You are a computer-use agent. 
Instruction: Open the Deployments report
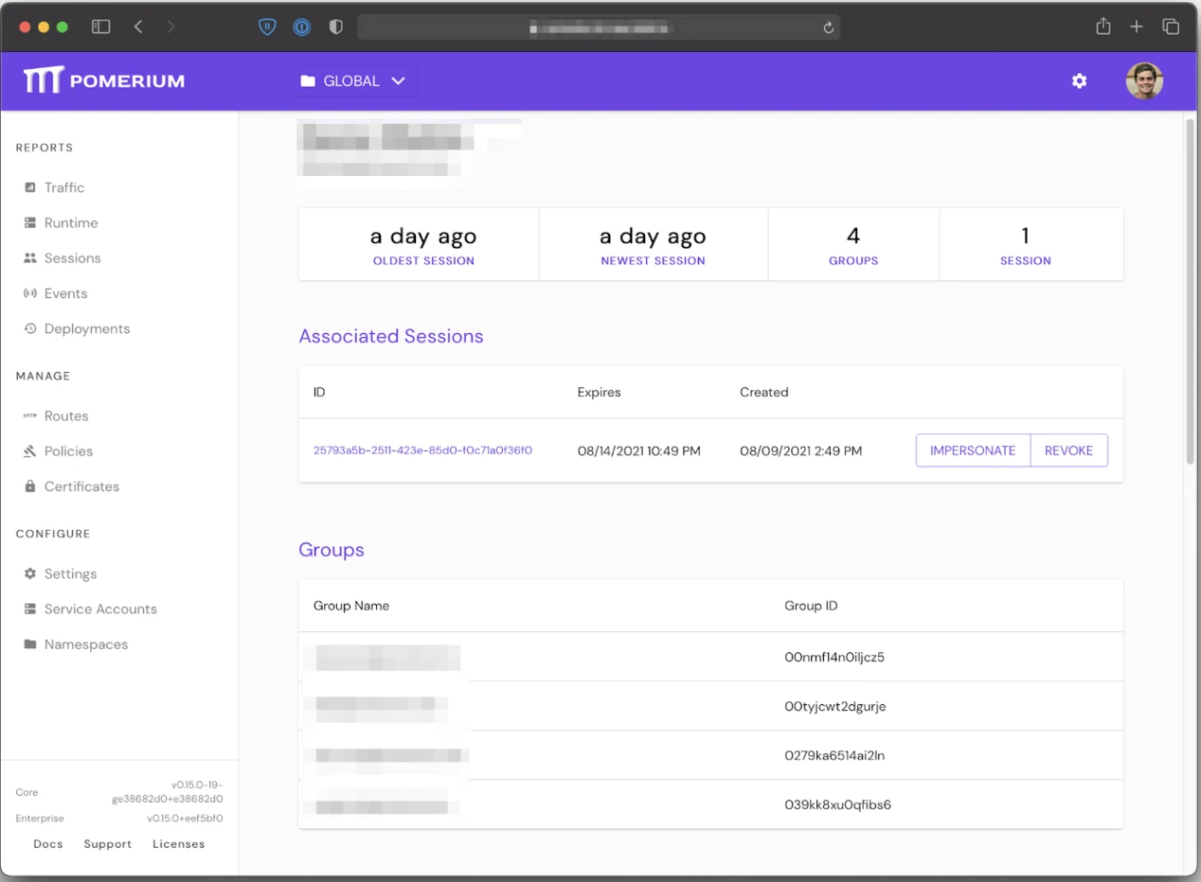tap(86, 328)
